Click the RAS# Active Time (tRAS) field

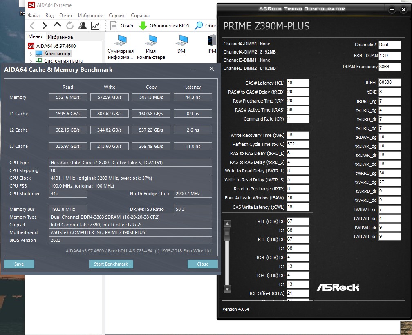pos(298,110)
